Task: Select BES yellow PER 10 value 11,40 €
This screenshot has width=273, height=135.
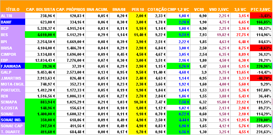Action: tap(138, 35)
